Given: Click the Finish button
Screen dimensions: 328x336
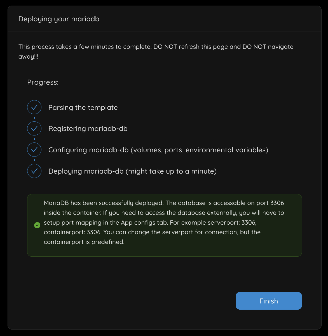Looking at the screenshot, I should [x=268, y=301].
